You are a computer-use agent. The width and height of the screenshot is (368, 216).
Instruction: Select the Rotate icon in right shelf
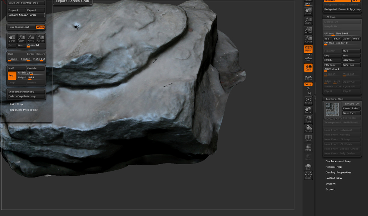[308, 129]
